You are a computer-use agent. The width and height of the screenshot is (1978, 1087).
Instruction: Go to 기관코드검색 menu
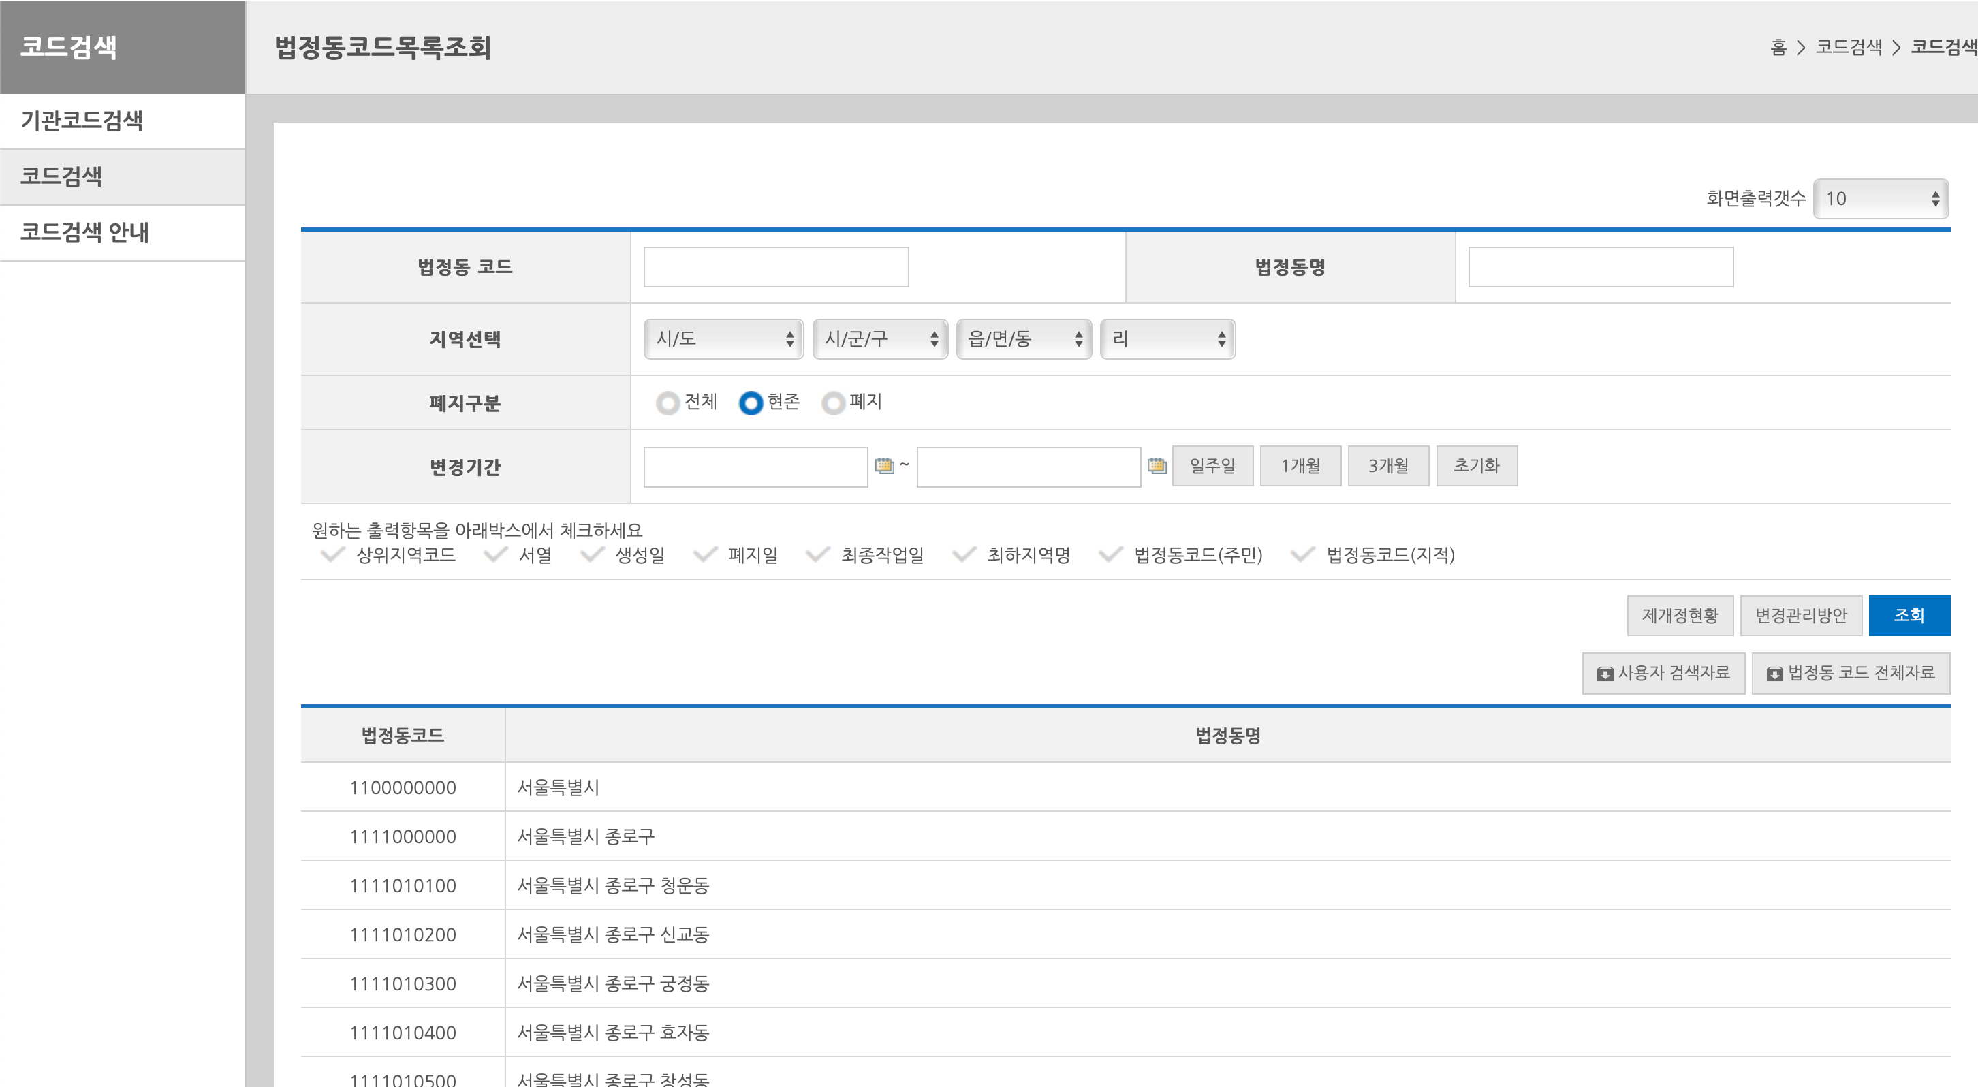(x=82, y=121)
